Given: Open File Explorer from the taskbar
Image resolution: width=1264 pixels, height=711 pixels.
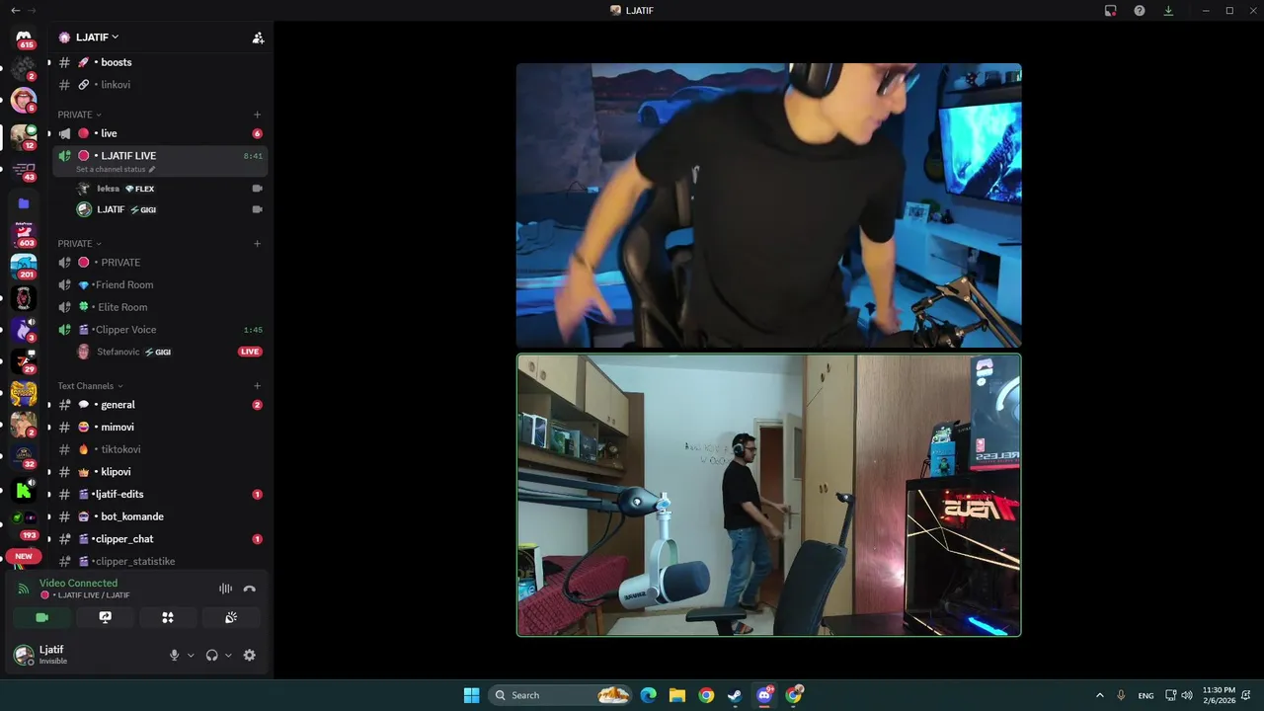Looking at the screenshot, I should 677,695.
